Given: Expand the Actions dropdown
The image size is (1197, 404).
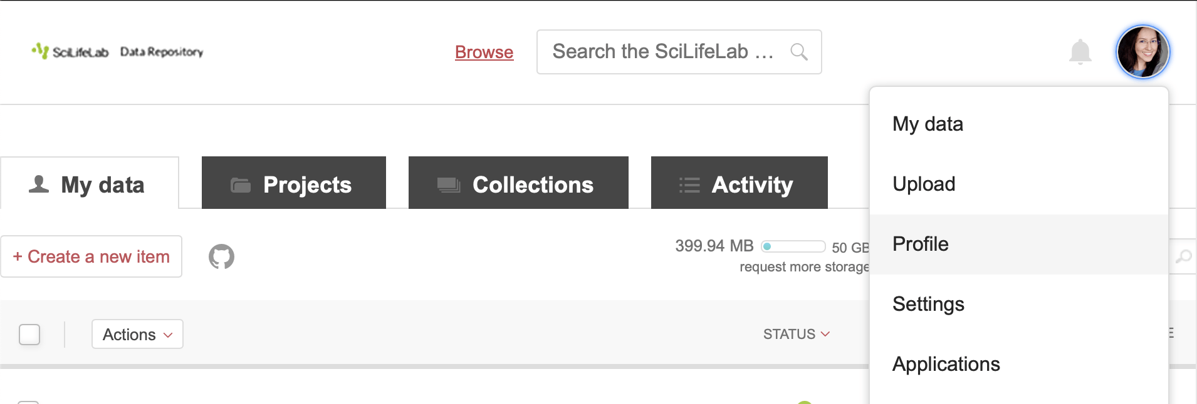Looking at the screenshot, I should point(137,335).
